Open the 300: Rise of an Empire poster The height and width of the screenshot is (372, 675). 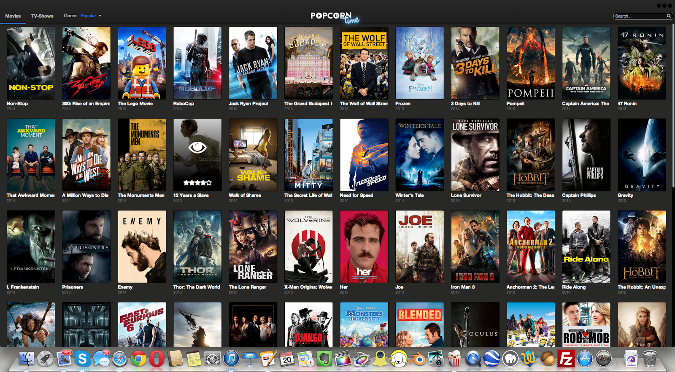(x=86, y=63)
